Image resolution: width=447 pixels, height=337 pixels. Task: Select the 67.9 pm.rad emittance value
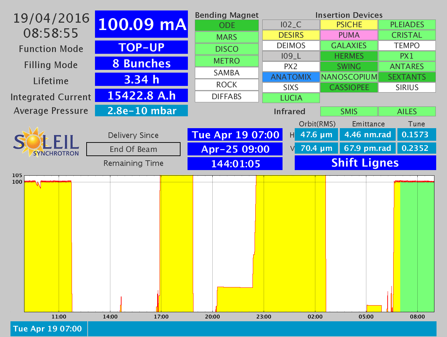pyautogui.click(x=368, y=148)
